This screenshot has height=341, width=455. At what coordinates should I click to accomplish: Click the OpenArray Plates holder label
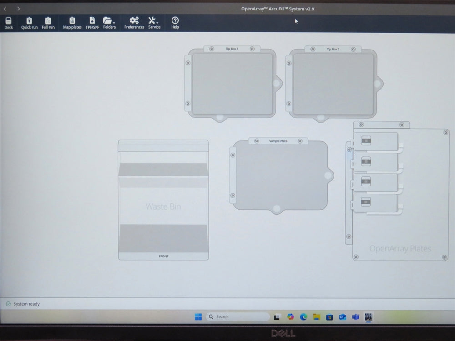coord(400,249)
